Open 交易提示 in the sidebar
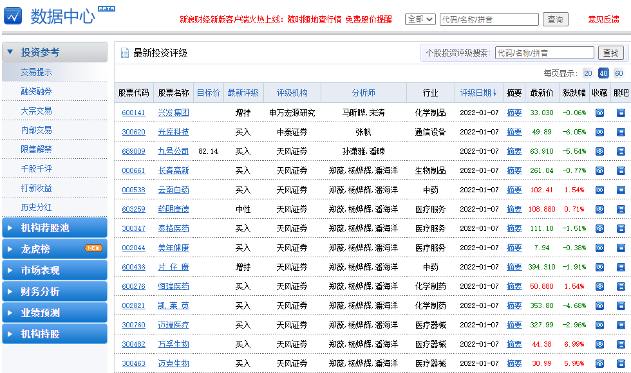The height and width of the screenshot is (373, 631). click(36, 72)
